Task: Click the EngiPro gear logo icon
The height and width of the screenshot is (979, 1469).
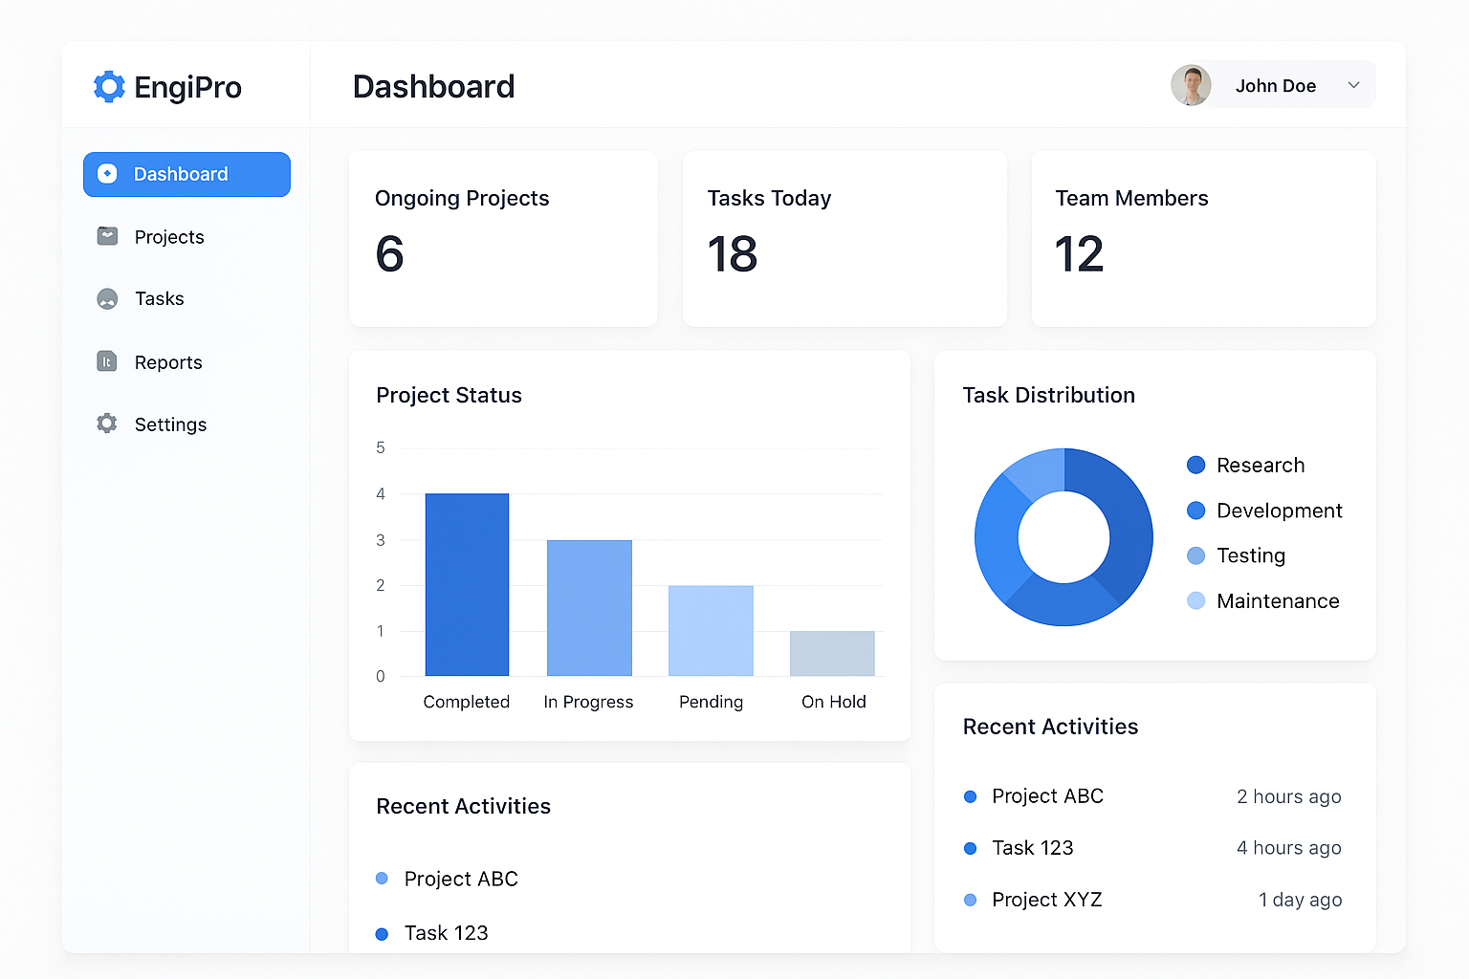Action: pyautogui.click(x=109, y=87)
